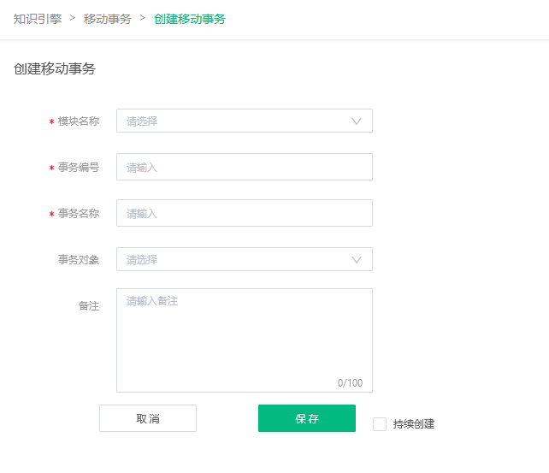This screenshot has height=473, width=549.
Task: Enable the 持续创建 checkbox
Action: coord(380,424)
